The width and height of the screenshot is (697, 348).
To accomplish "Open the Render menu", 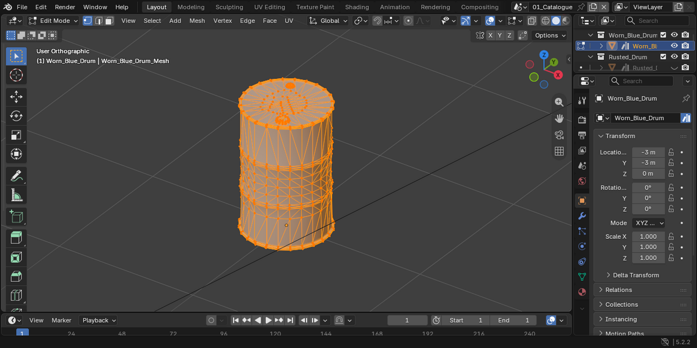I will (x=65, y=7).
